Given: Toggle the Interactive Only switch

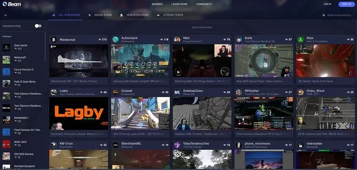Looking at the screenshot, I should coord(38,26).
